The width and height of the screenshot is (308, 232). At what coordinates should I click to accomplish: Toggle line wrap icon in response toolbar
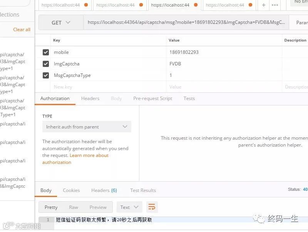[x=152, y=207]
